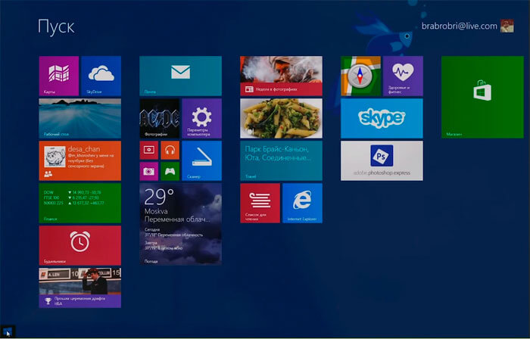Open the Travel Парк Брайс-Каньон tile
The image size is (530, 339).
pos(281,160)
